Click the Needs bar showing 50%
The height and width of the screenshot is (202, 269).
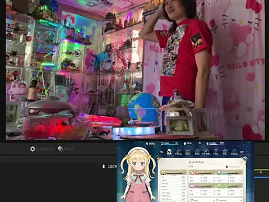215,143
